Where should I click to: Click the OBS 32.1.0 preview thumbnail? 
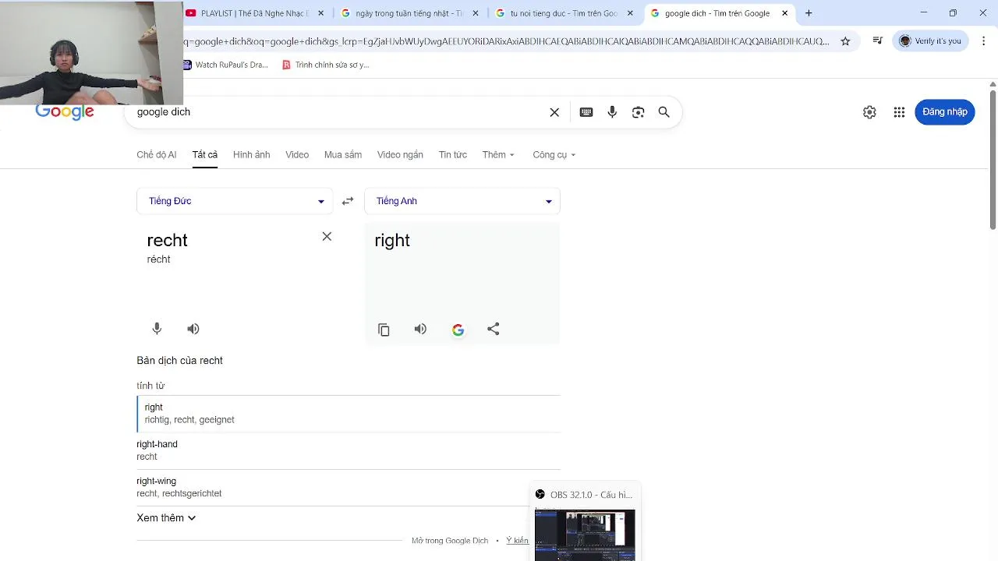(x=585, y=535)
